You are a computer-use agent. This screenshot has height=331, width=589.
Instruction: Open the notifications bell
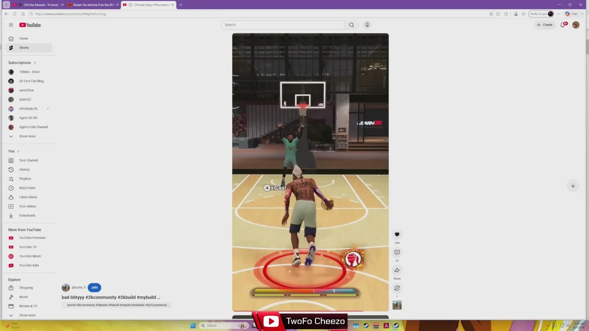563,25
